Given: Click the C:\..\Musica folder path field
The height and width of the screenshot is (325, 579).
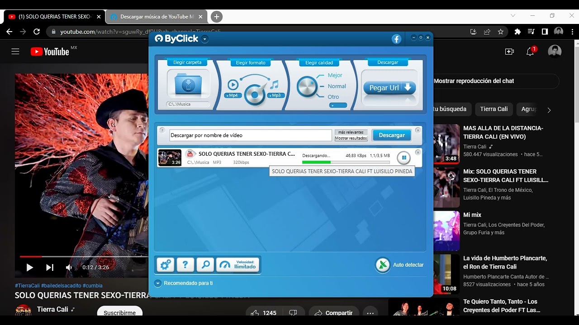Looking at the screenshot, I should pos(188,104).
